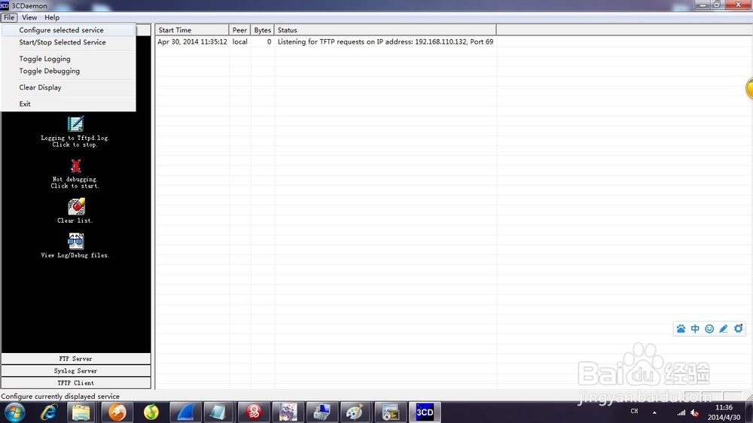Open the Help menu

coord(52,17)
